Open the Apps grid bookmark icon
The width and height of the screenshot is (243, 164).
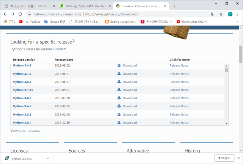coord(5,22)
